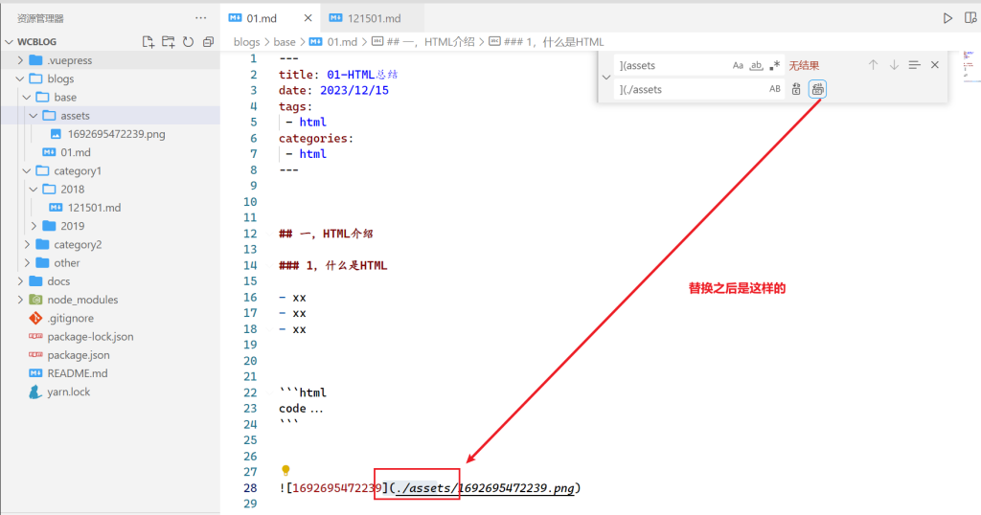Viewport: 981px width, 515px height.
Task: Close the 01.md editor tab
Action: (x=308, y=18)
